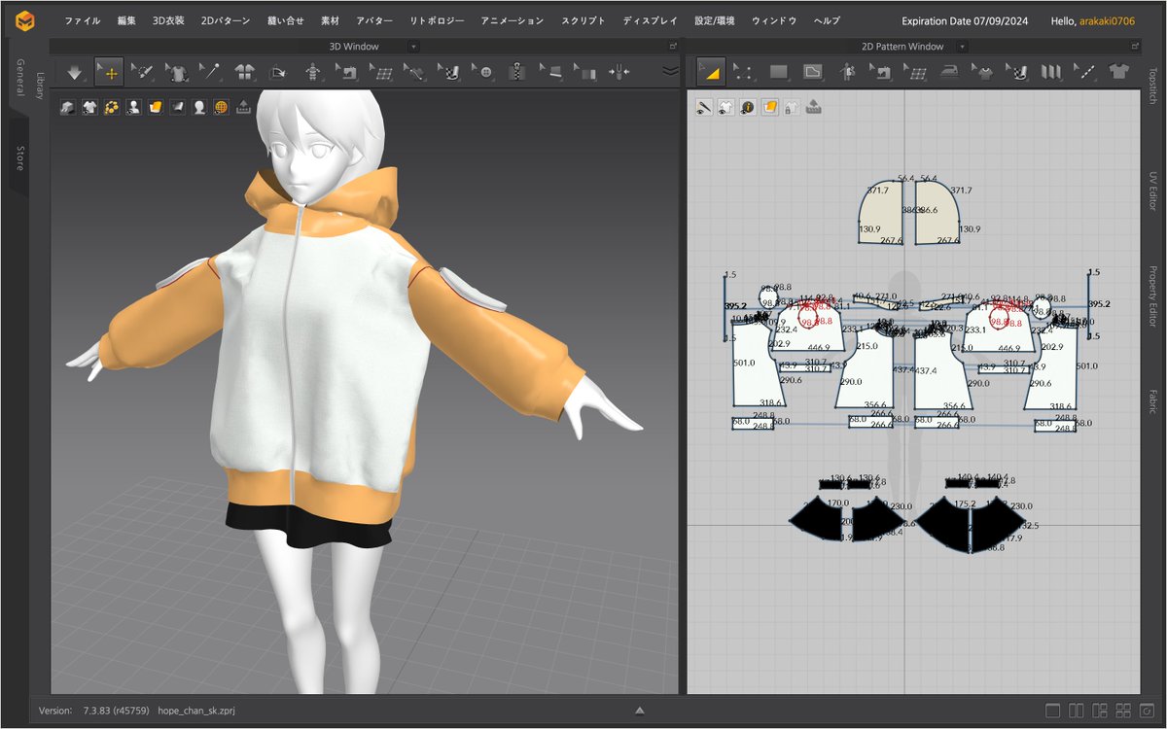Select the Rectangle pattern tool in 2D toolbar
This screenshot has height=729, width=1167.
[779, 71]
